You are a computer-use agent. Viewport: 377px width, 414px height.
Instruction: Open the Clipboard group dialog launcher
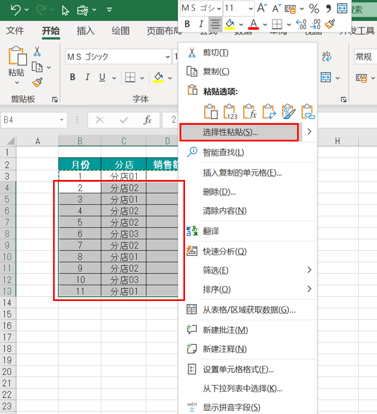55,100
